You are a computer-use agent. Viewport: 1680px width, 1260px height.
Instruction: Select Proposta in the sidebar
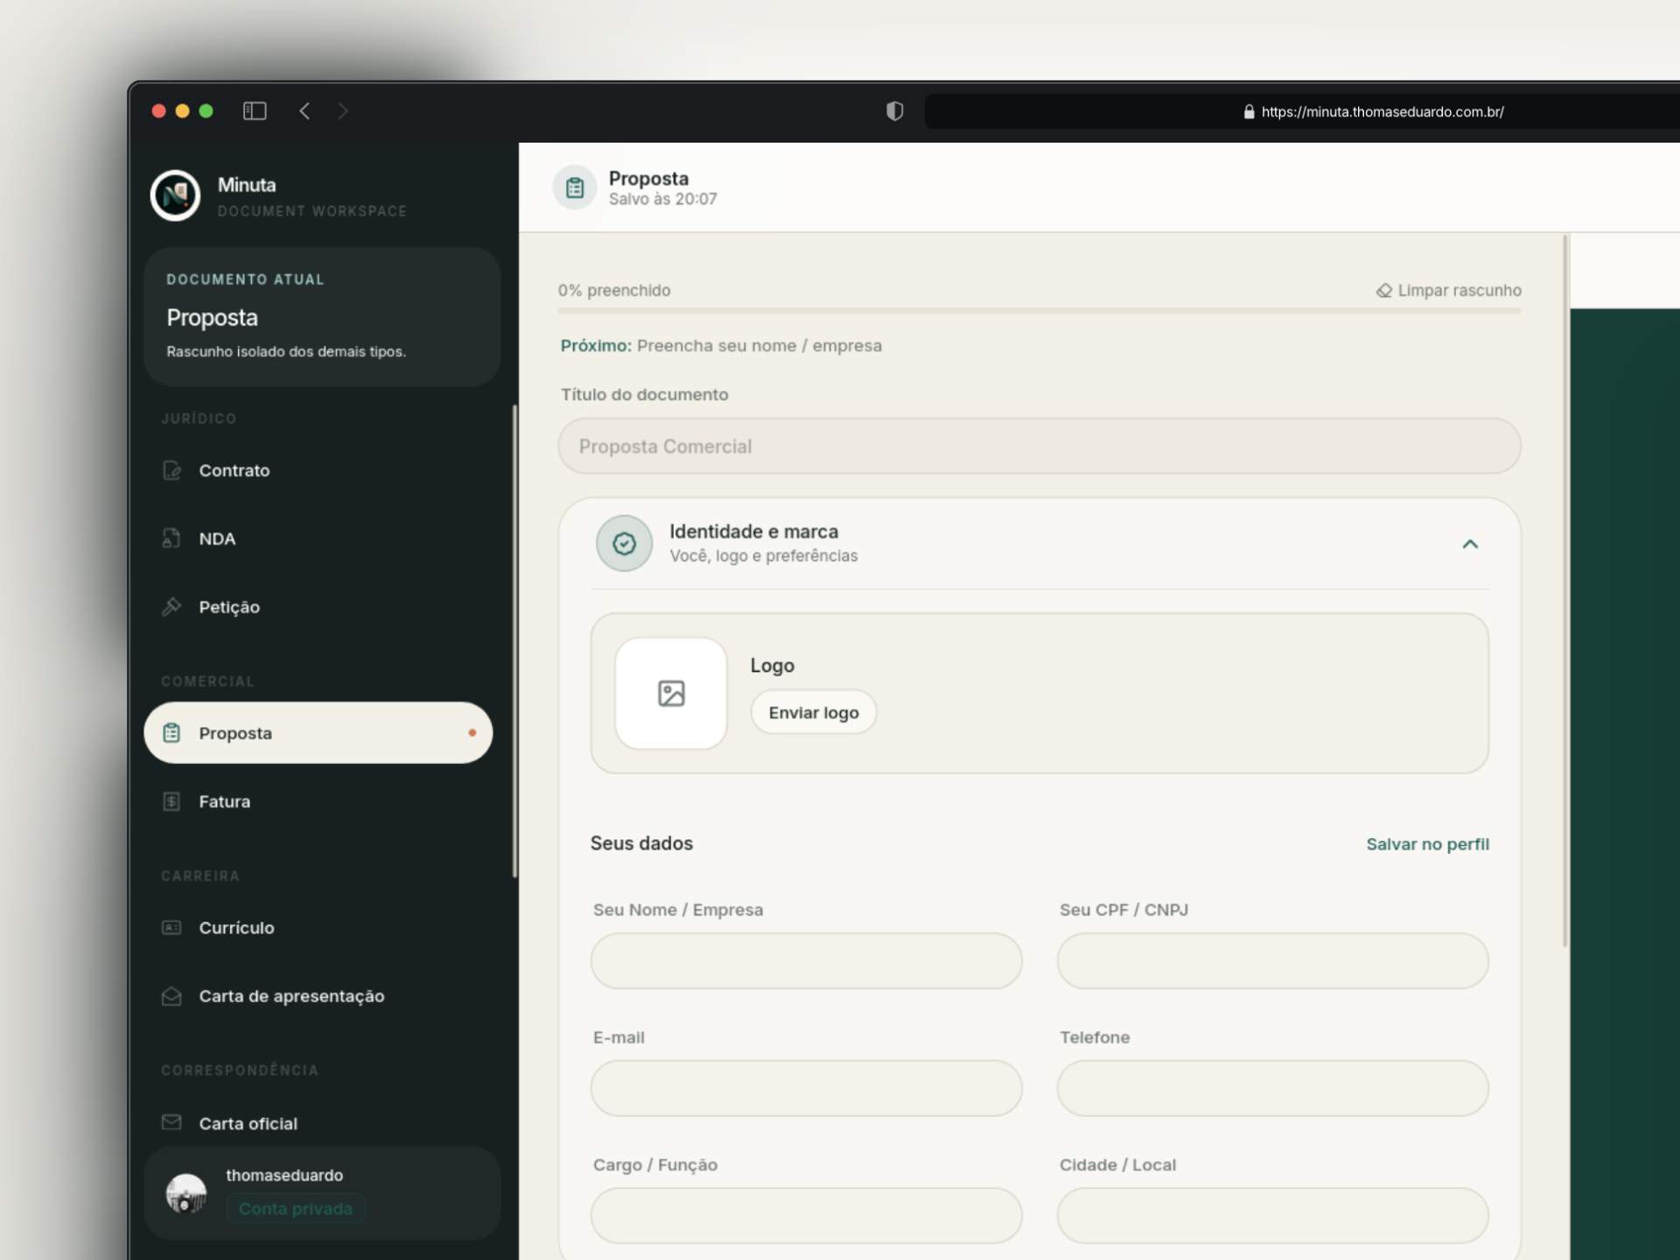tap(318, 732)
